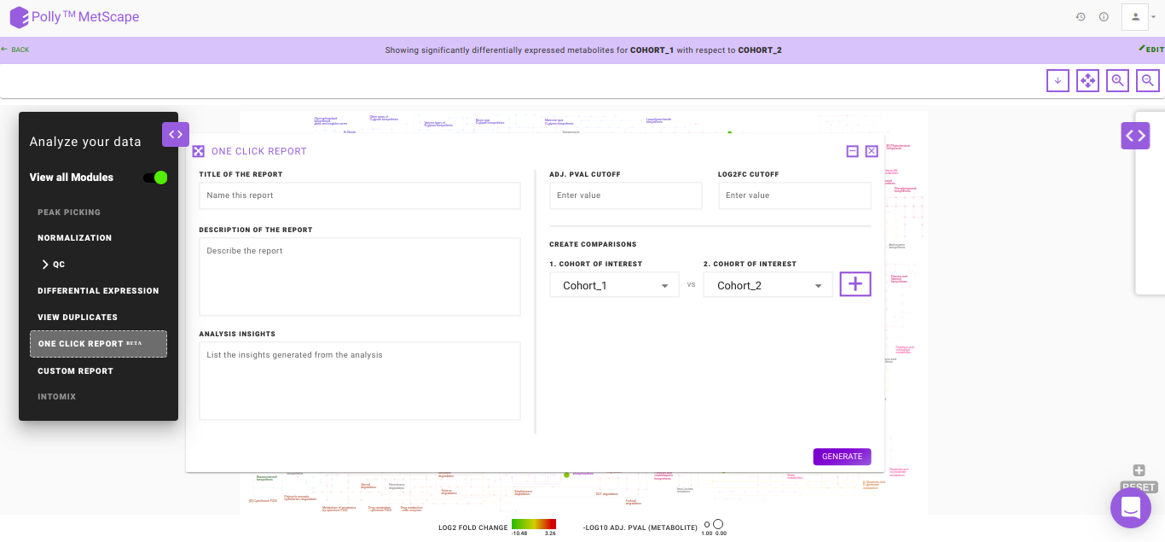Viewport: 1165px width, 542px height.
Task: Click the pan/move arrows icon
Action: click(x=1087, y=80)
